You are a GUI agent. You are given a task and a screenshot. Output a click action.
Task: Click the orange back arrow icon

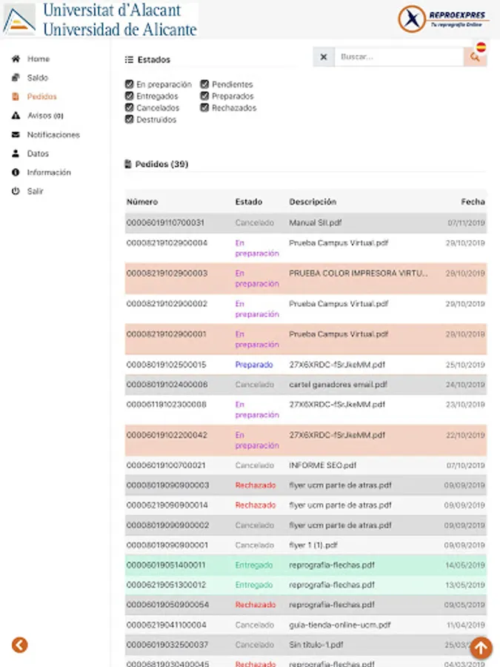point(20,645)
